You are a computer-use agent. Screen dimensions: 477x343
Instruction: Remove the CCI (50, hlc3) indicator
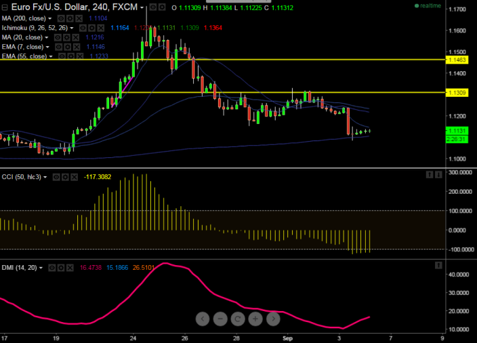click(75, 177)
